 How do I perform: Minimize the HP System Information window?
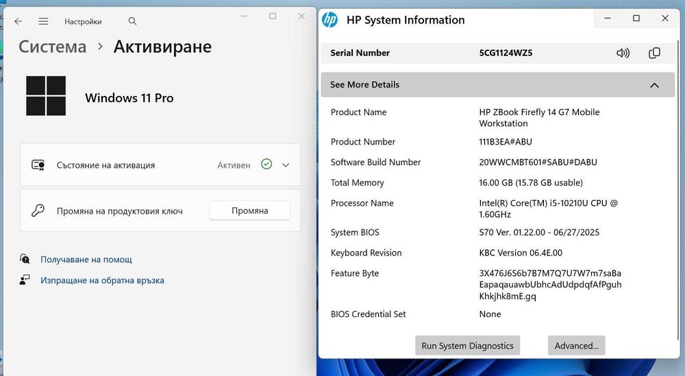[607, 18]
